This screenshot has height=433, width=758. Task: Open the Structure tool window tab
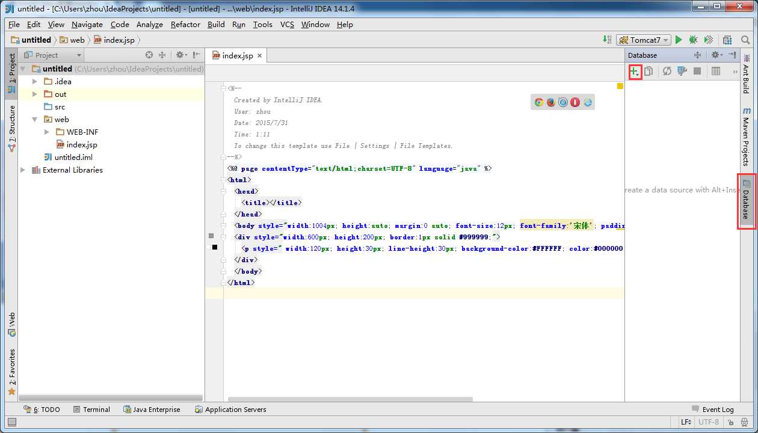11,128
